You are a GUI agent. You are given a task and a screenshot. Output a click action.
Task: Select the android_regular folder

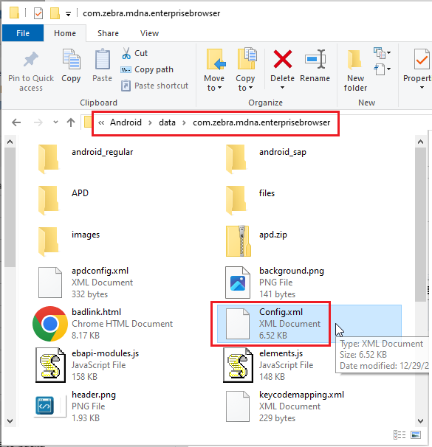pyautogui.click(x=86, y=158)
